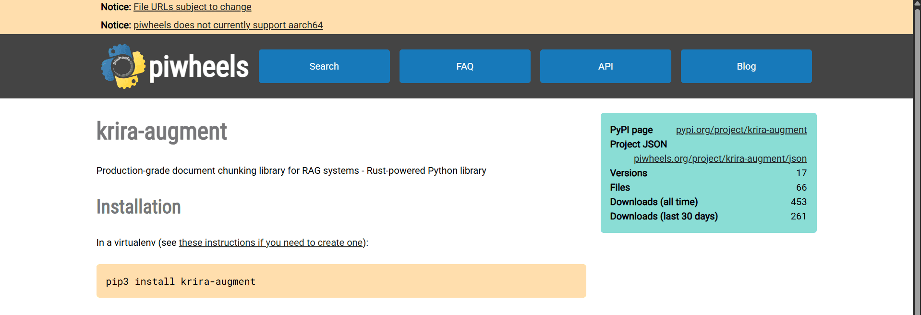The width and height of the screenshot is (921, 315).
Task: Follow the virtualenv creation instructions link
Action: tap(271, 242)
